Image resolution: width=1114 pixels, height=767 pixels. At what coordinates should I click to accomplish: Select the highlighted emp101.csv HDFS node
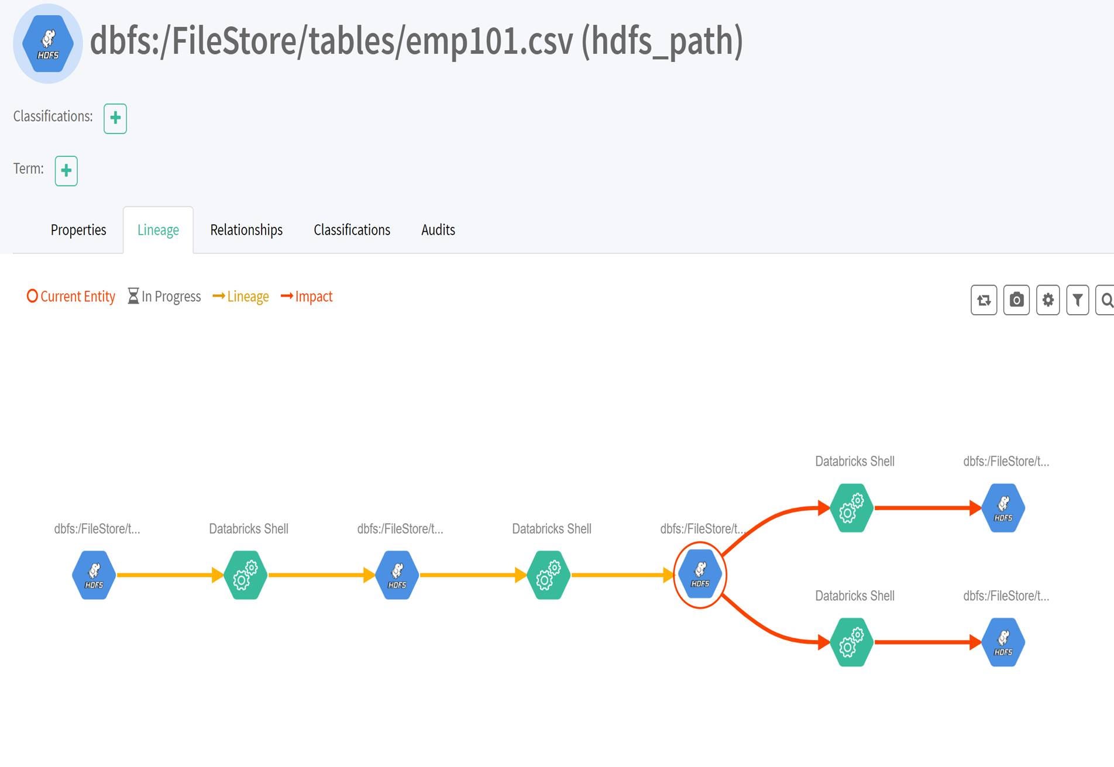[x=700, y=575]
